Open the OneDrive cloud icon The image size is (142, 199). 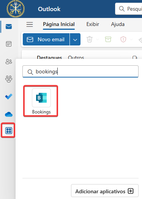pyautogui.click(x=9, y=114)
